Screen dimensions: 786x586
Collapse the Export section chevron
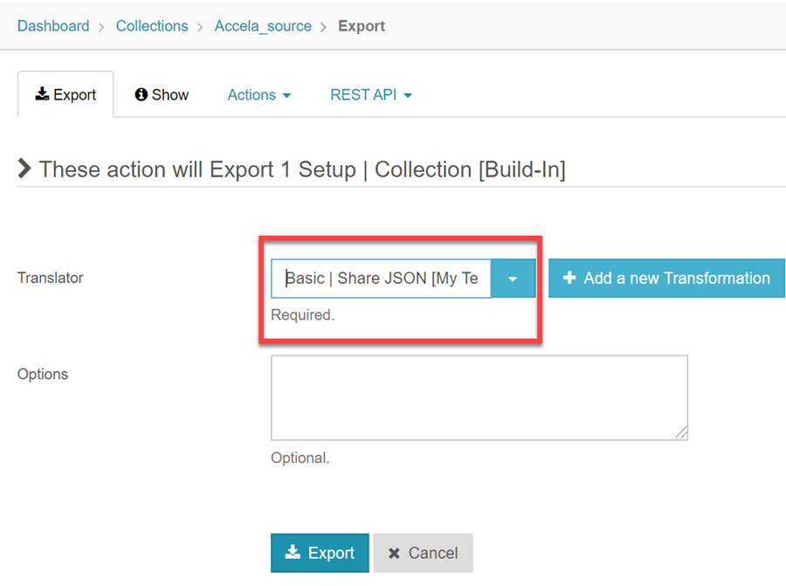tap(24, 169)
